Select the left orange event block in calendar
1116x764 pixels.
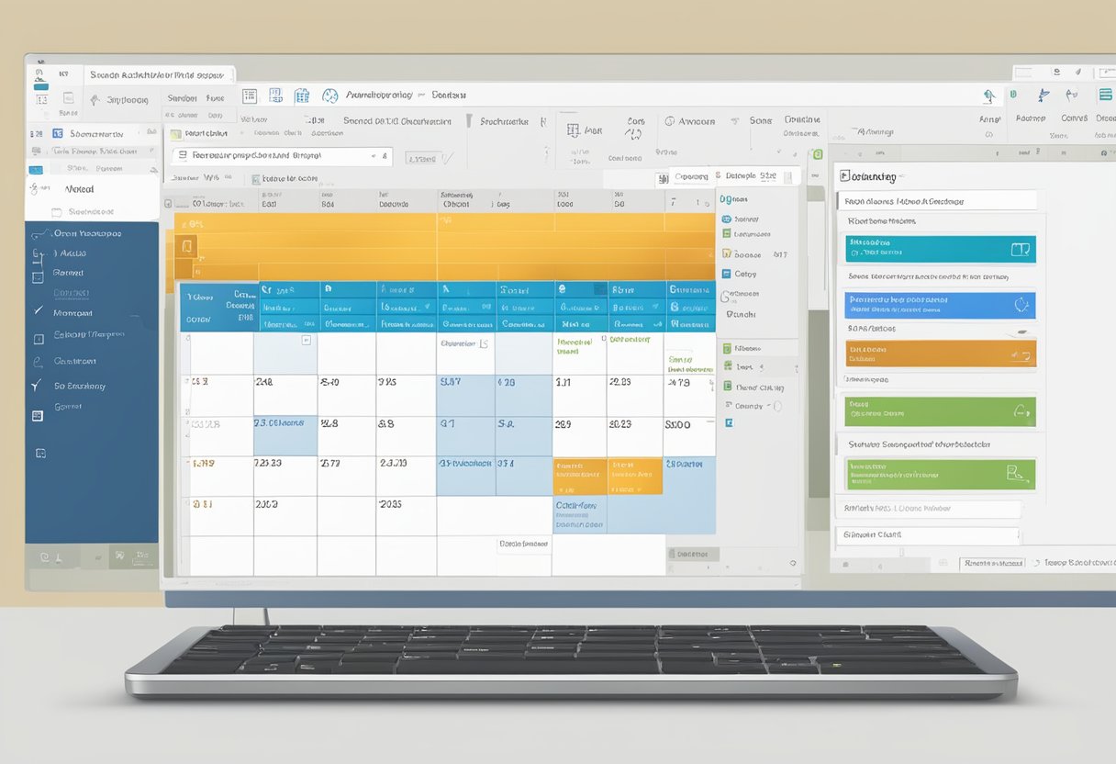click(x=579, y=476)
